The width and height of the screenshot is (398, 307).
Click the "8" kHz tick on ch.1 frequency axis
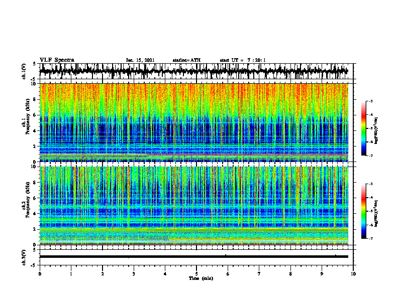35,99
